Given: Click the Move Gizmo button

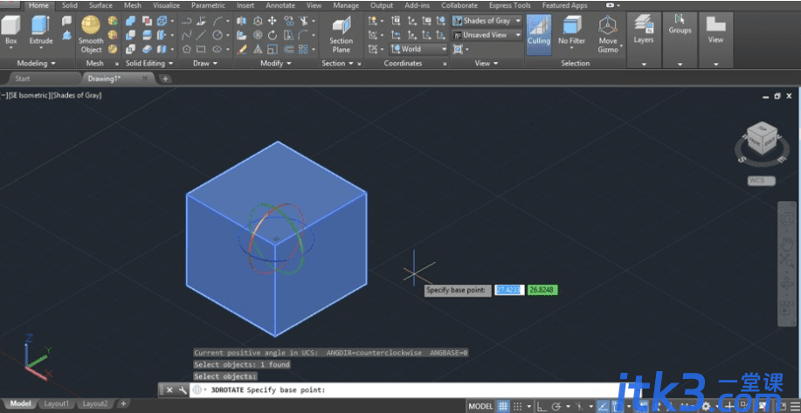Looking at the screenshot, I should (x=608, y=34).
